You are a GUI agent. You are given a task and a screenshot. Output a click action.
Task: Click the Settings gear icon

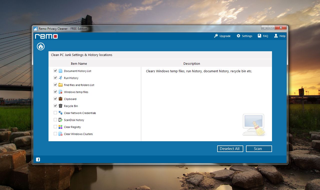pyautogui.click(x=238, y=36)
